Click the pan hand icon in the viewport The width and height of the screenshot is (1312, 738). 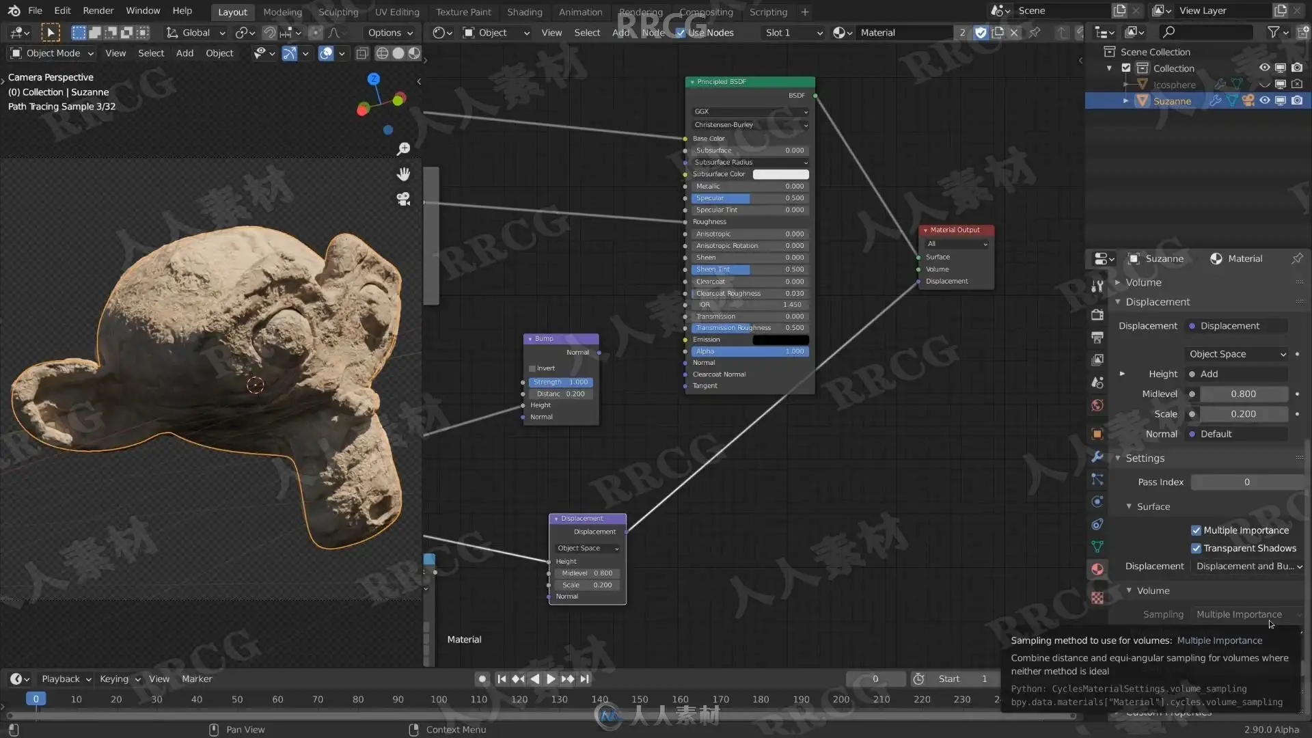point(403,174)
